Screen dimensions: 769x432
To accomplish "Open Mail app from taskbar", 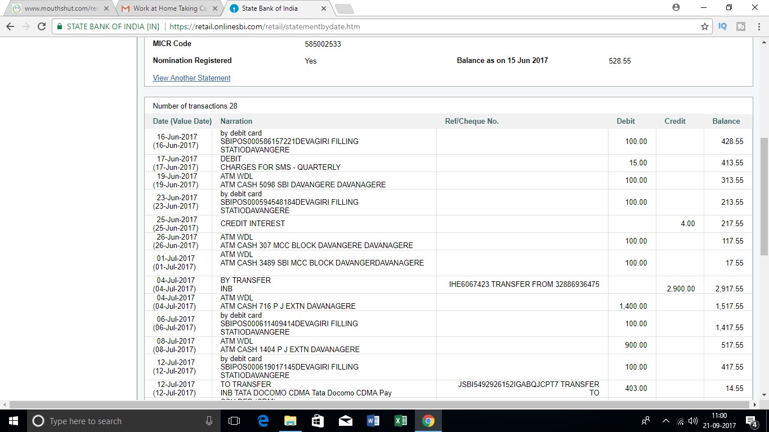I will tap(345, 421).
